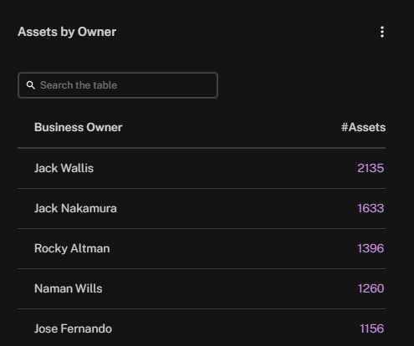The width and height of the screenshot is (414, 346).
Task: Click the name Jose Fernando
Action: (73, 328)
